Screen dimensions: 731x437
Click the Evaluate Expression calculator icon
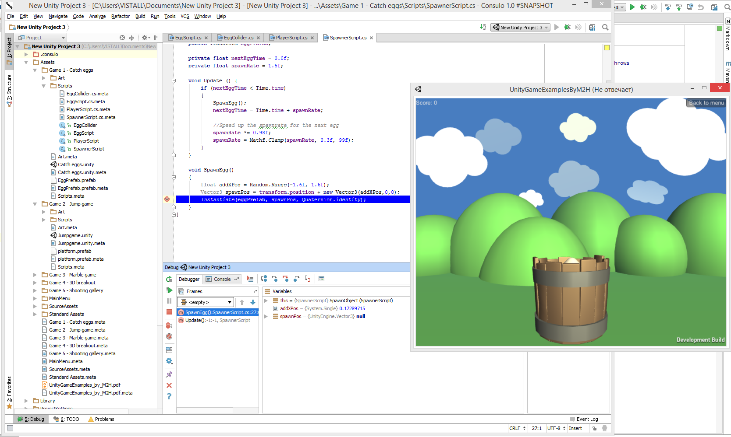click(x=321, y=279)
